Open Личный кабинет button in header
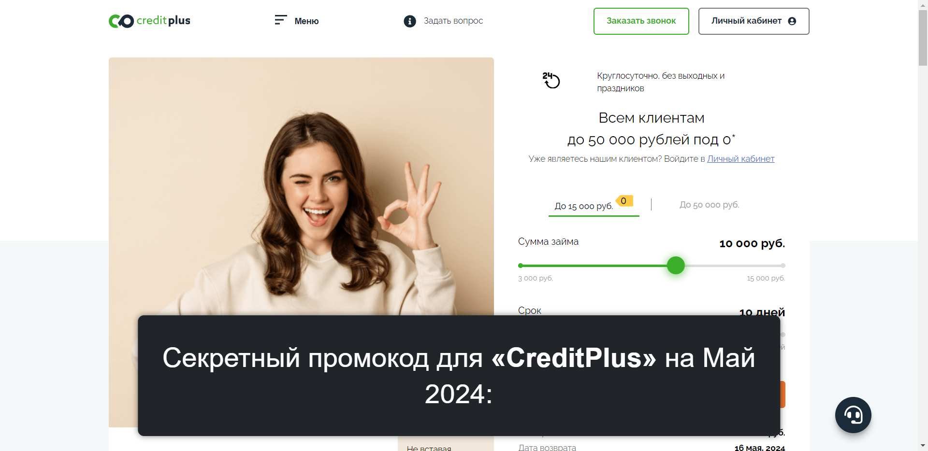The image size is (928, 451). (754, 21)
